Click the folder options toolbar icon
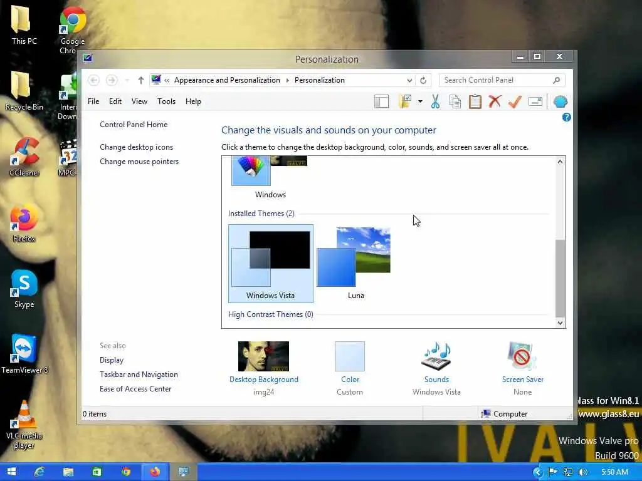Image resolution: width=642 pixels, height=481 pixels. tap(406, 101)
